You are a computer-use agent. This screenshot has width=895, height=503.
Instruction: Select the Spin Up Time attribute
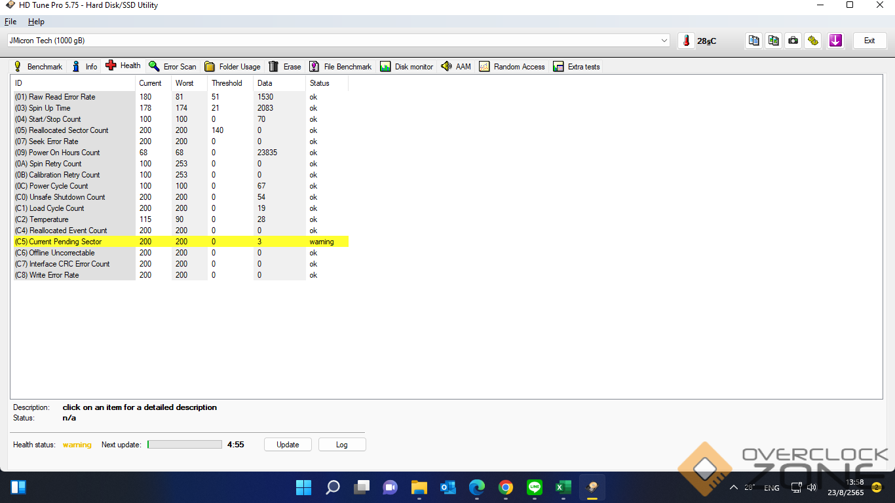tap(180, 108)
